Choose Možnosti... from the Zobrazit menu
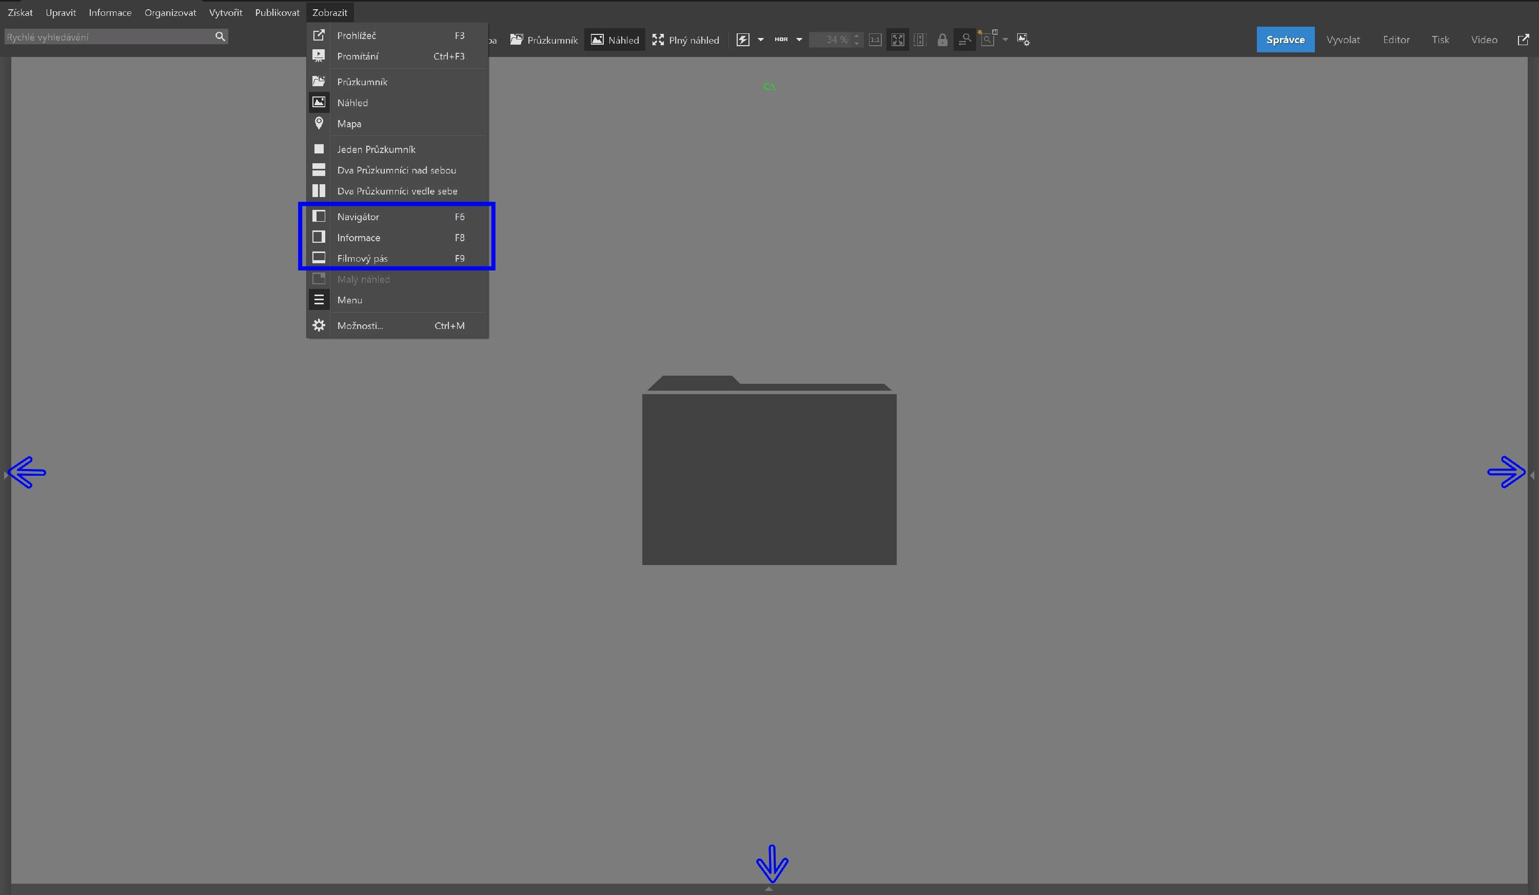1539x895 pixels. click(x=360, y=326)
